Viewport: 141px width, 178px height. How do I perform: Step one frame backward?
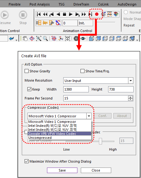coord(52,14)
